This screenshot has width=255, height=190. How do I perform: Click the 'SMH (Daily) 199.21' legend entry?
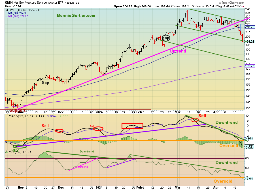(x=24, y=10)
